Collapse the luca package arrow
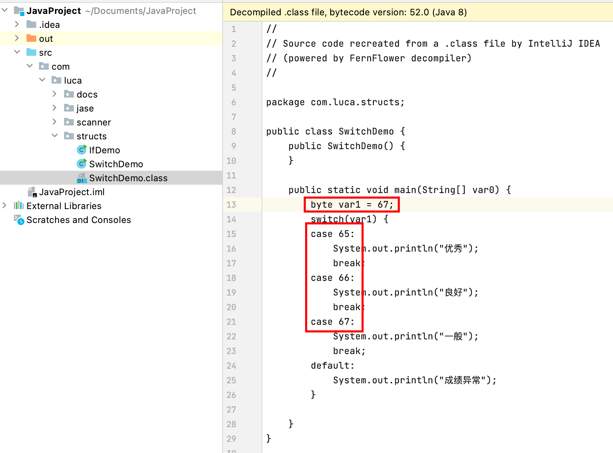613x453 pixels. 42,80
